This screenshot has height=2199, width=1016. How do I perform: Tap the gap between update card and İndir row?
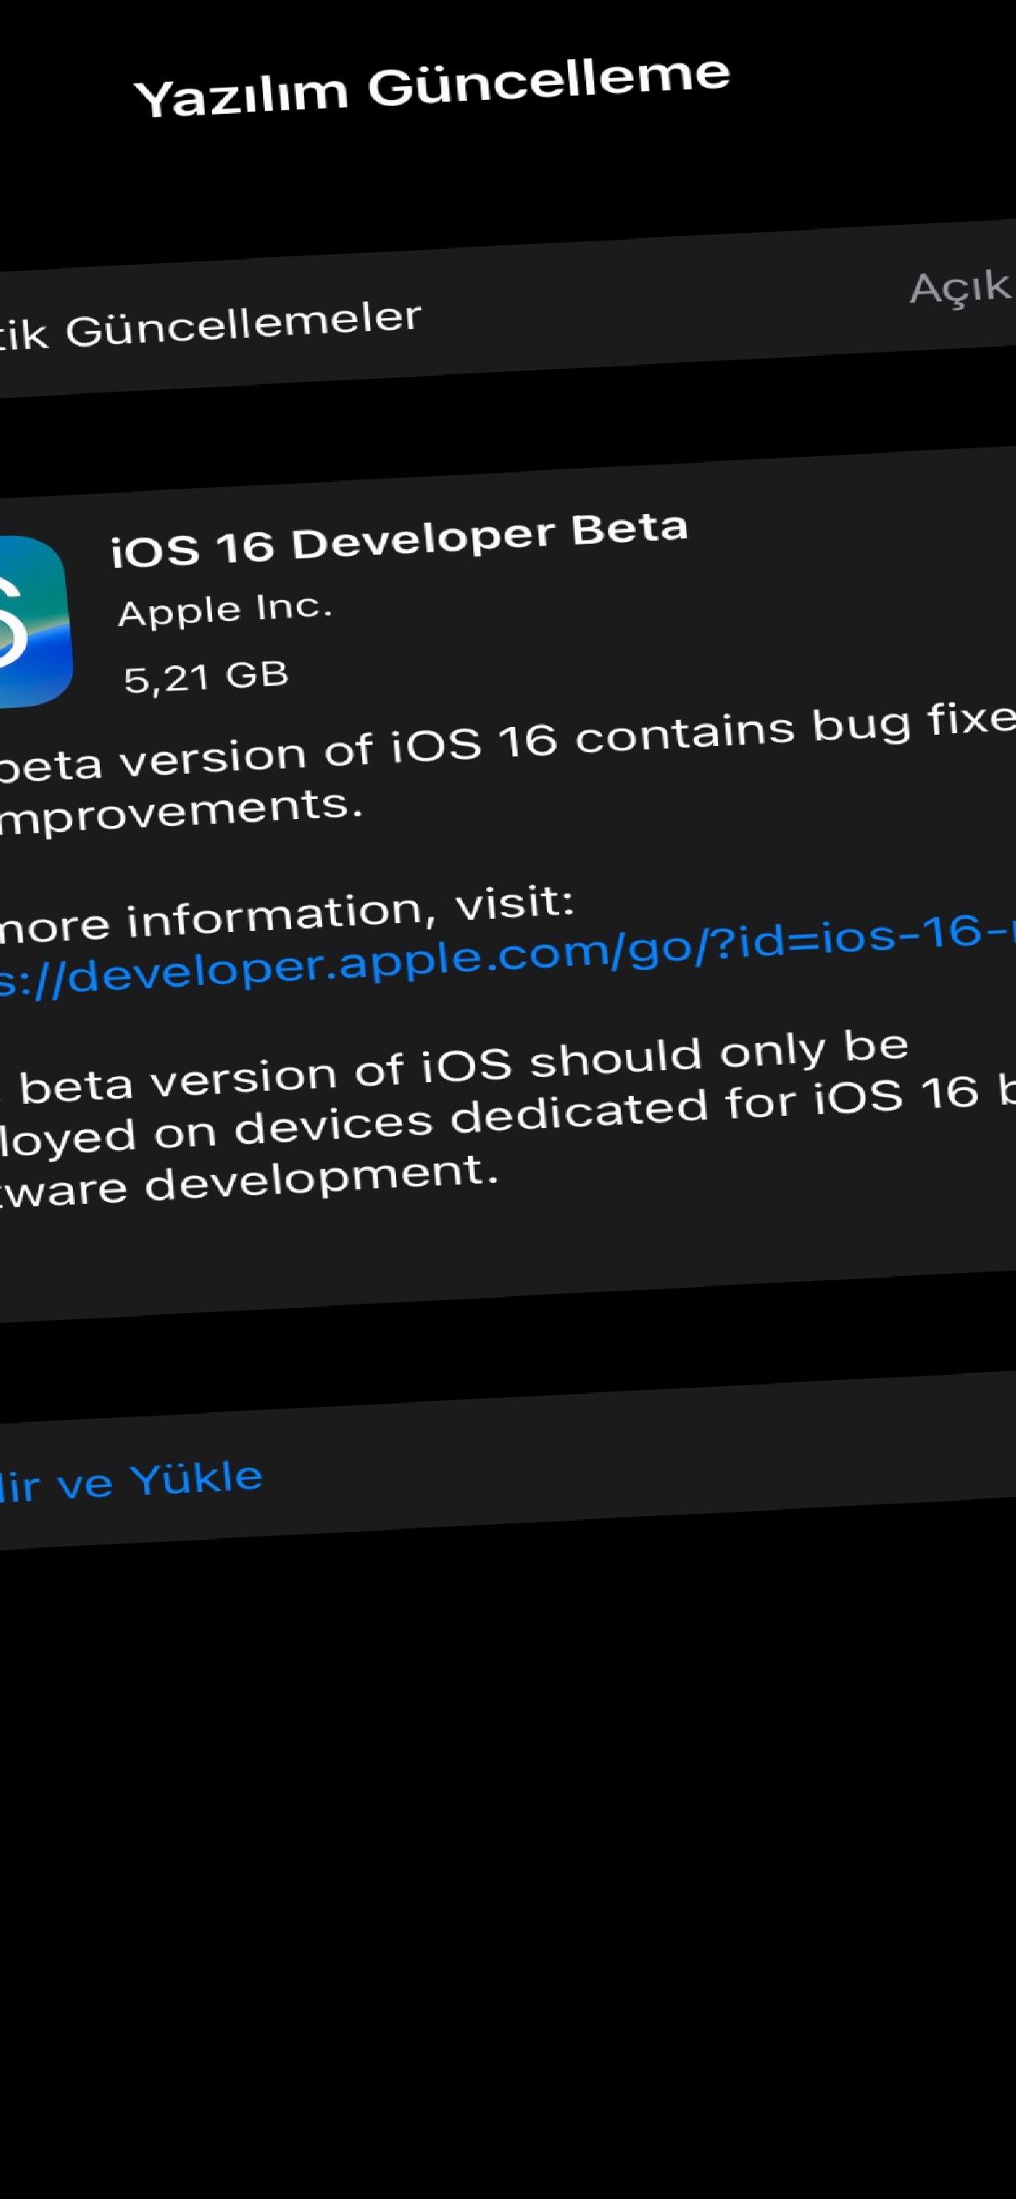coord(508,1355)
